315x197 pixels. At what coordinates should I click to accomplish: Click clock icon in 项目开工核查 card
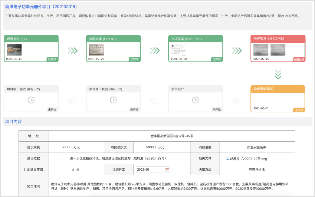(113, 100)
